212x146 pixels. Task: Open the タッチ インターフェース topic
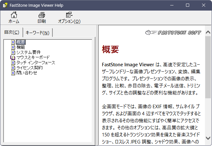36,62
